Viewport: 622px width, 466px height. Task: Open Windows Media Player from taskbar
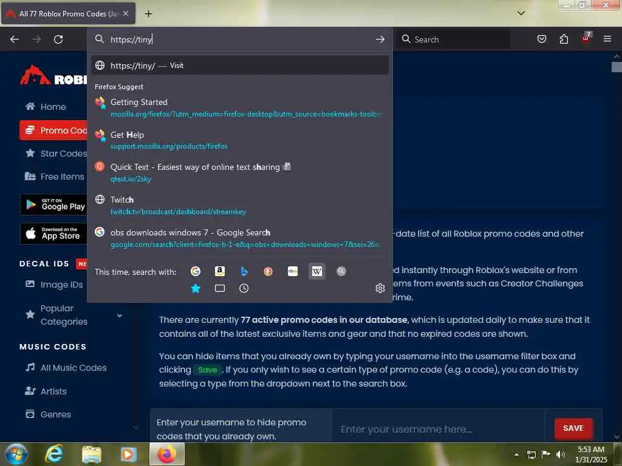129,454
